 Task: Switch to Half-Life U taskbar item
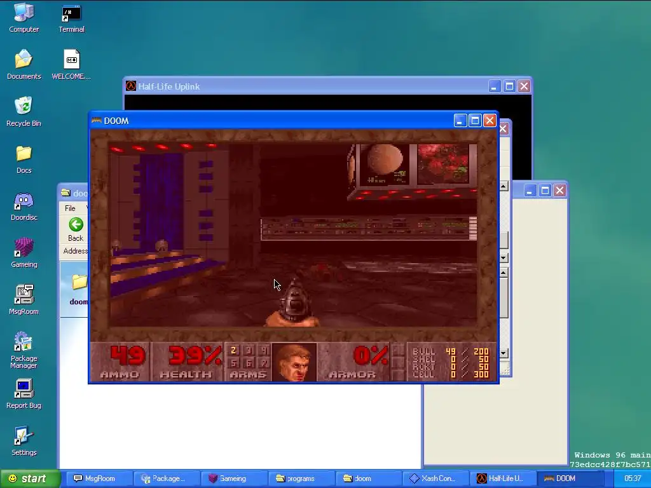[504, 478]
